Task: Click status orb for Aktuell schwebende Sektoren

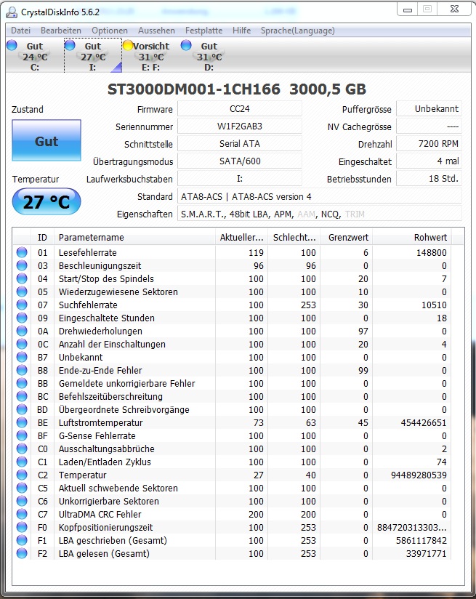Action: [22, 488]
